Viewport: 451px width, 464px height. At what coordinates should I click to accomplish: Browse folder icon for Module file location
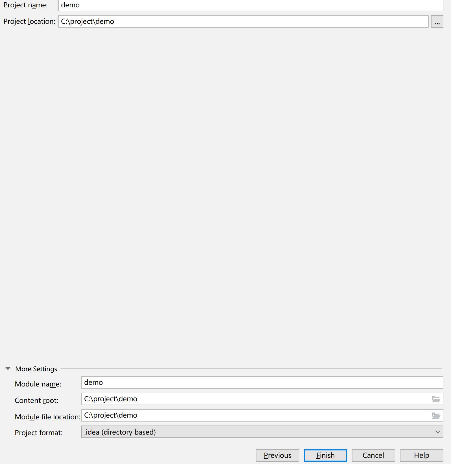pyautogui.click(x=436, y=416)
